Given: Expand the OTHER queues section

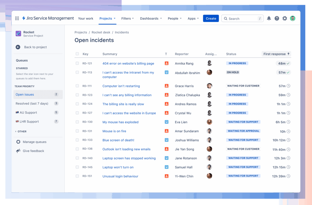Looking at the screenshot, I should click(x=21, y=132).
